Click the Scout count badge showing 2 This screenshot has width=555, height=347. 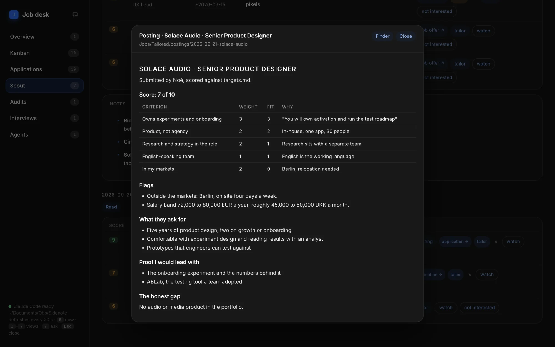tap(74, 86)
